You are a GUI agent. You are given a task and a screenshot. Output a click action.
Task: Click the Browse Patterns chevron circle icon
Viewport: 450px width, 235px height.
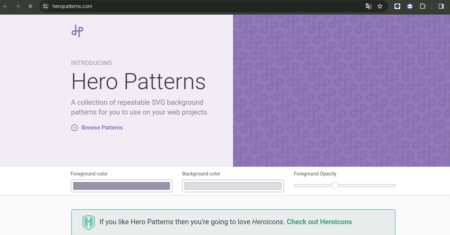click(x=75, y=128)
